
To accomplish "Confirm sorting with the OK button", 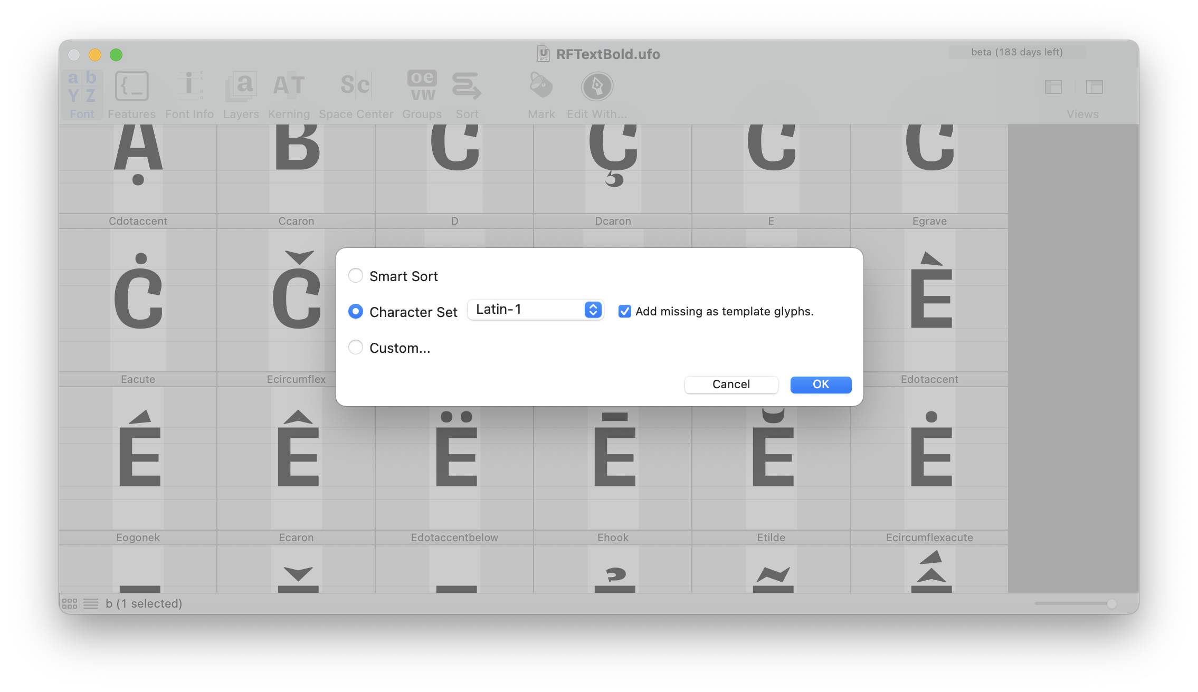I will (821, 385).
